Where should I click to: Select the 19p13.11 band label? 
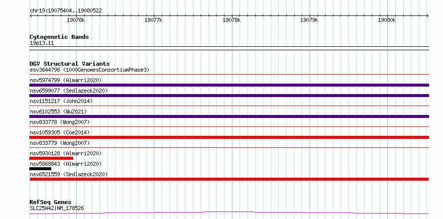pyautogui.click(x=42, y=43)
